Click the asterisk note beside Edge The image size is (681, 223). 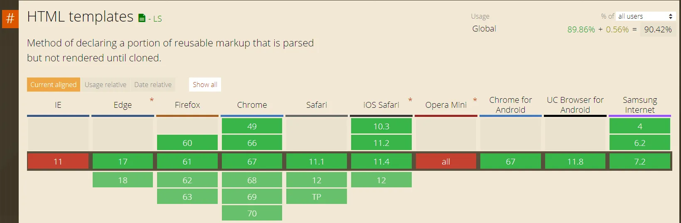pos(152,100)
